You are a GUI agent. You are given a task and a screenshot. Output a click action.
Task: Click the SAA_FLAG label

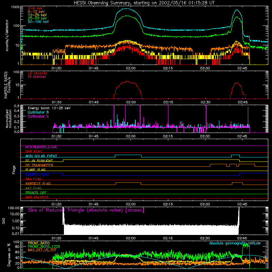pyautogui.click(x=33, y=179)
